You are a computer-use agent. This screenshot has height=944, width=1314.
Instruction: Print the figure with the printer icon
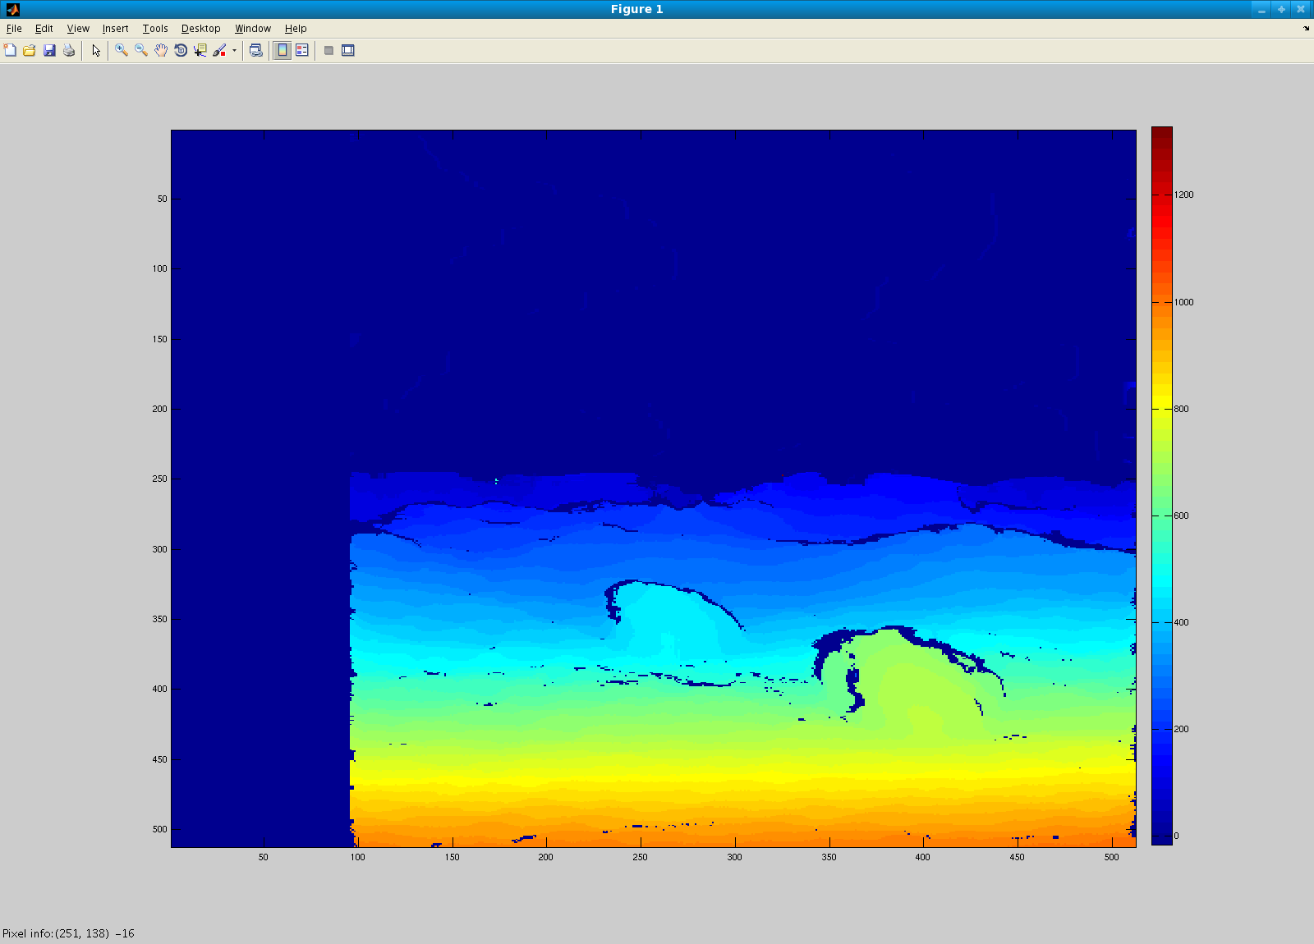pos(69,50)
